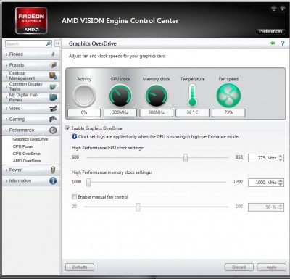
Task: Open the Preferences menu
Action: pos(270,31)
